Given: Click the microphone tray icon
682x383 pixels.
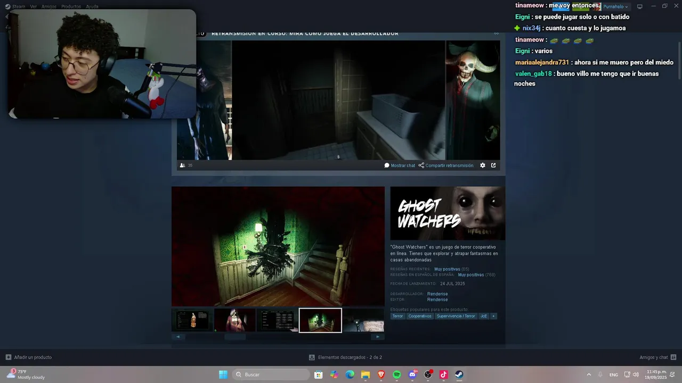Looking at the screenshot, I should pos(600,374).
